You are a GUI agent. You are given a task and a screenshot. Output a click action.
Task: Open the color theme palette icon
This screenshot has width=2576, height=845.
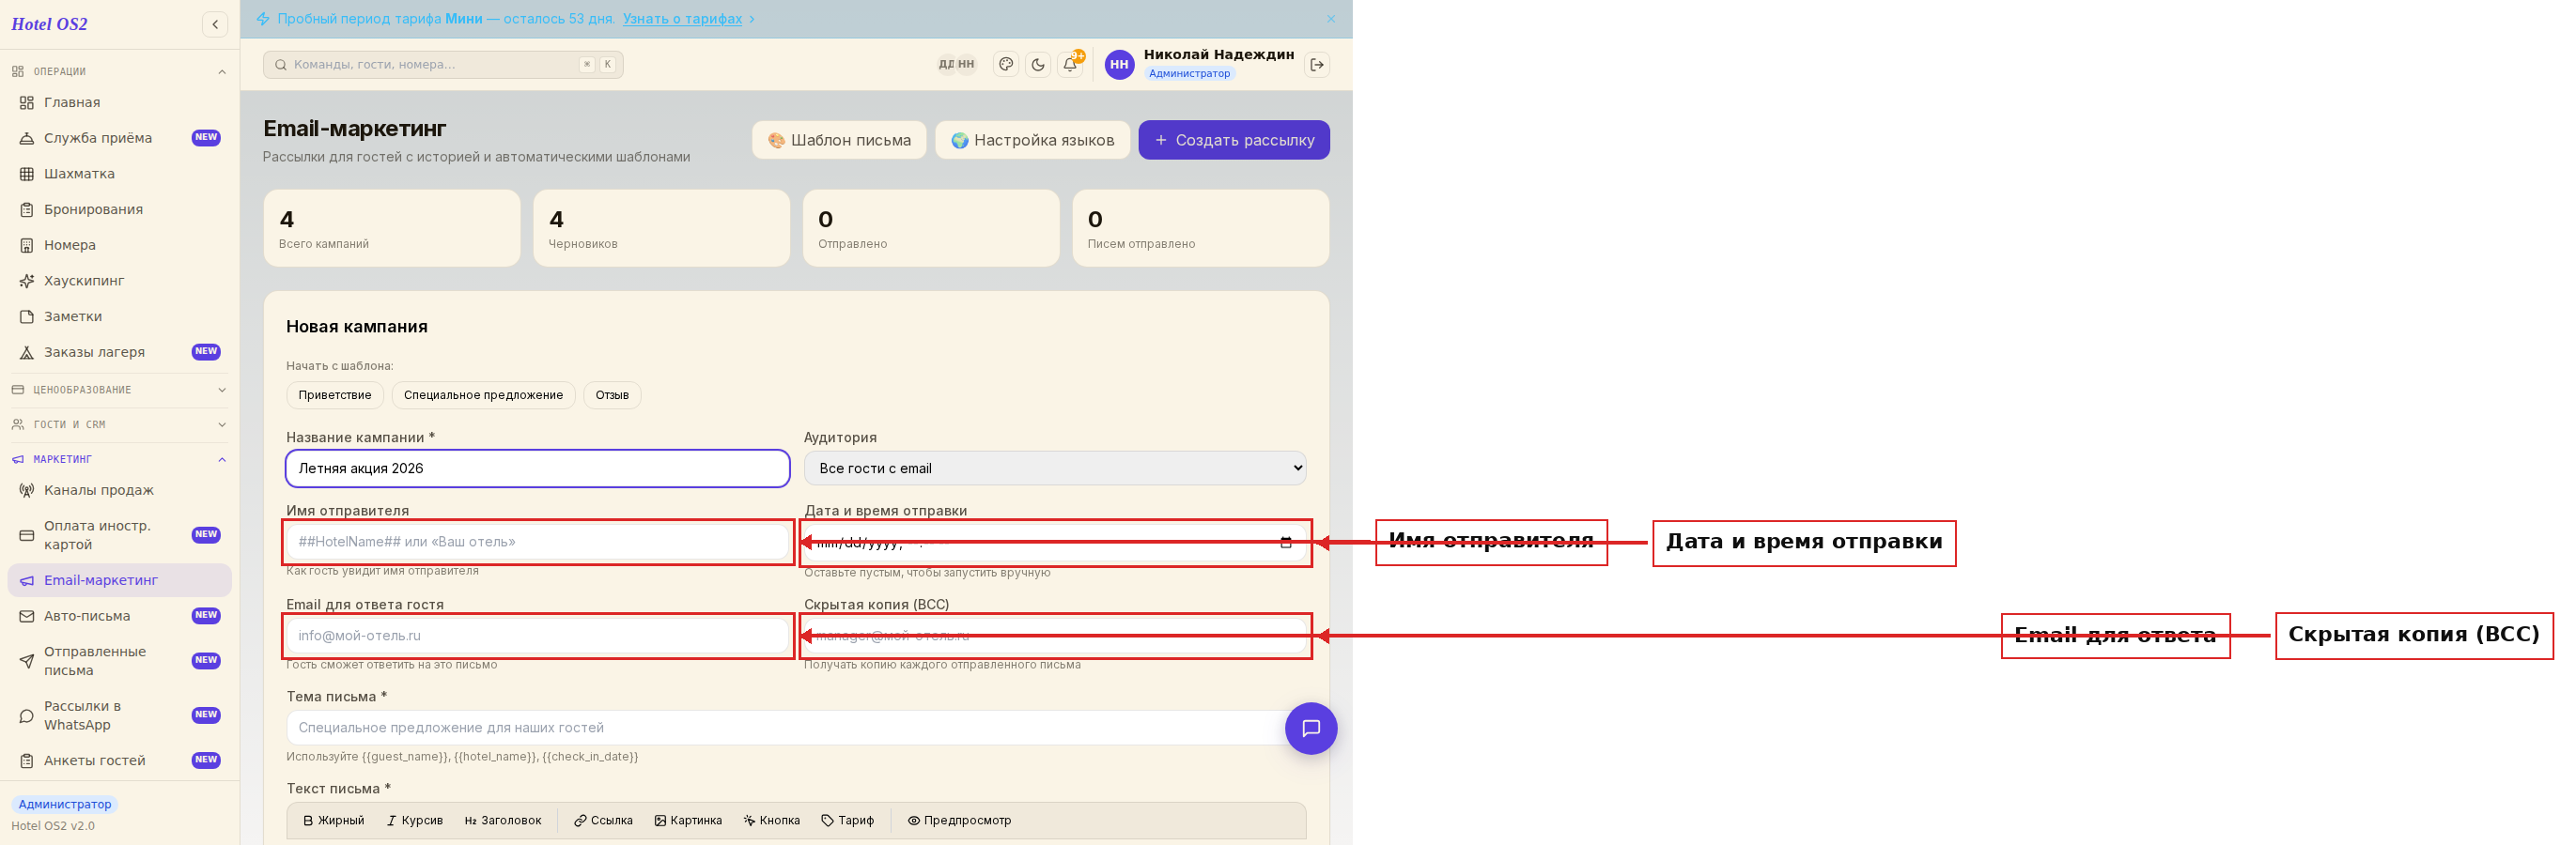click(x=1006, y=65)
